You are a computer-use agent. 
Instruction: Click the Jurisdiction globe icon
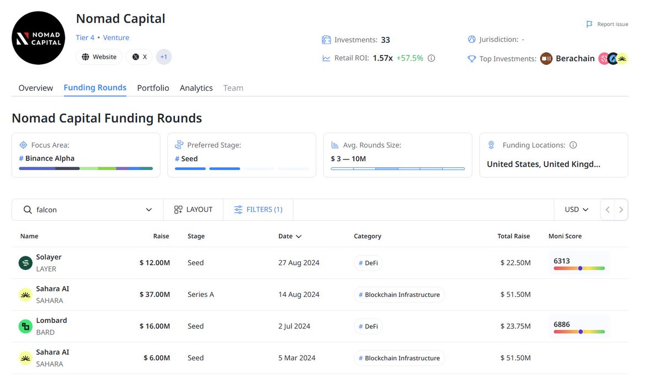(471, 40)
